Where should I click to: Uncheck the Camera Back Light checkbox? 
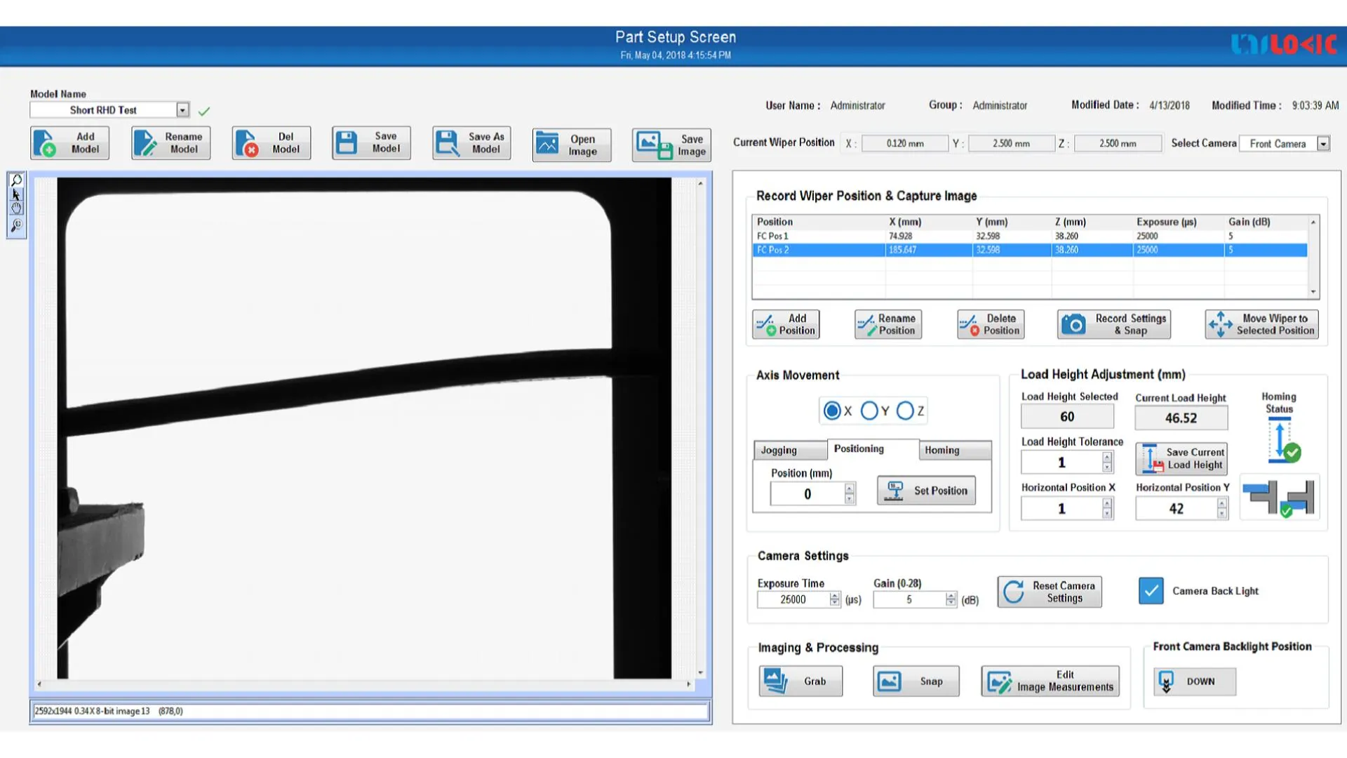pos(1151,591)
